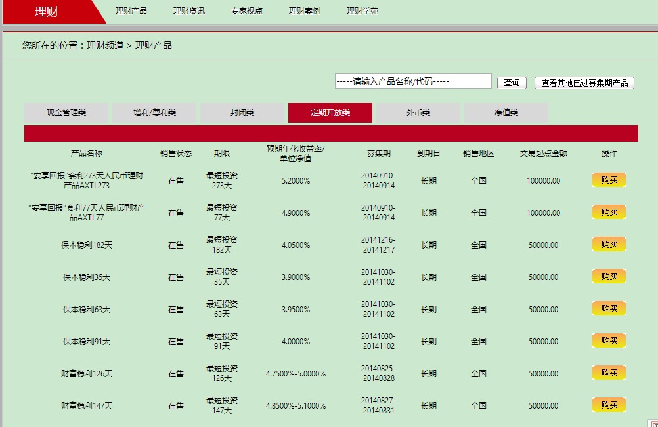Click the 4.8500%-5.1000% yield range
The height and width of the screenshot is (427, 658).
coord(296,405)
